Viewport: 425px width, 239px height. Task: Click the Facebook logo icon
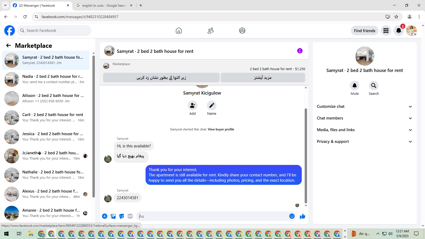10,31
